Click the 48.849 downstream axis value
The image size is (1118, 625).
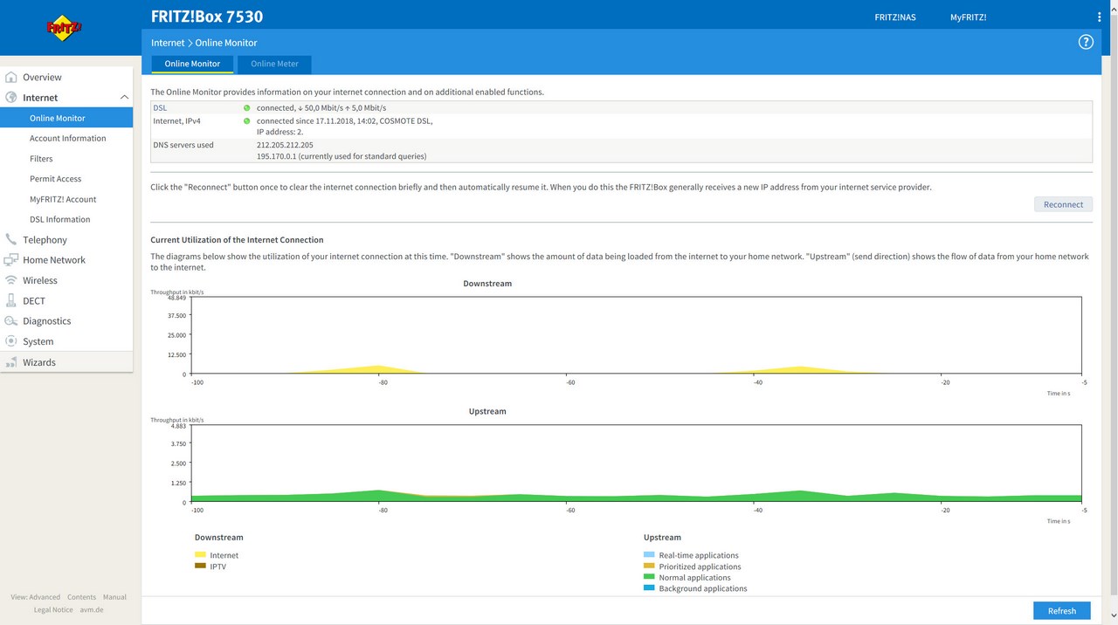(176, 298)
